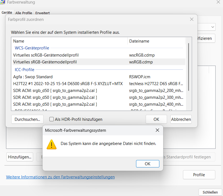Click the Durchsuchen... button
This screenshot has height=196, width=223.
[x=27, y=119]
